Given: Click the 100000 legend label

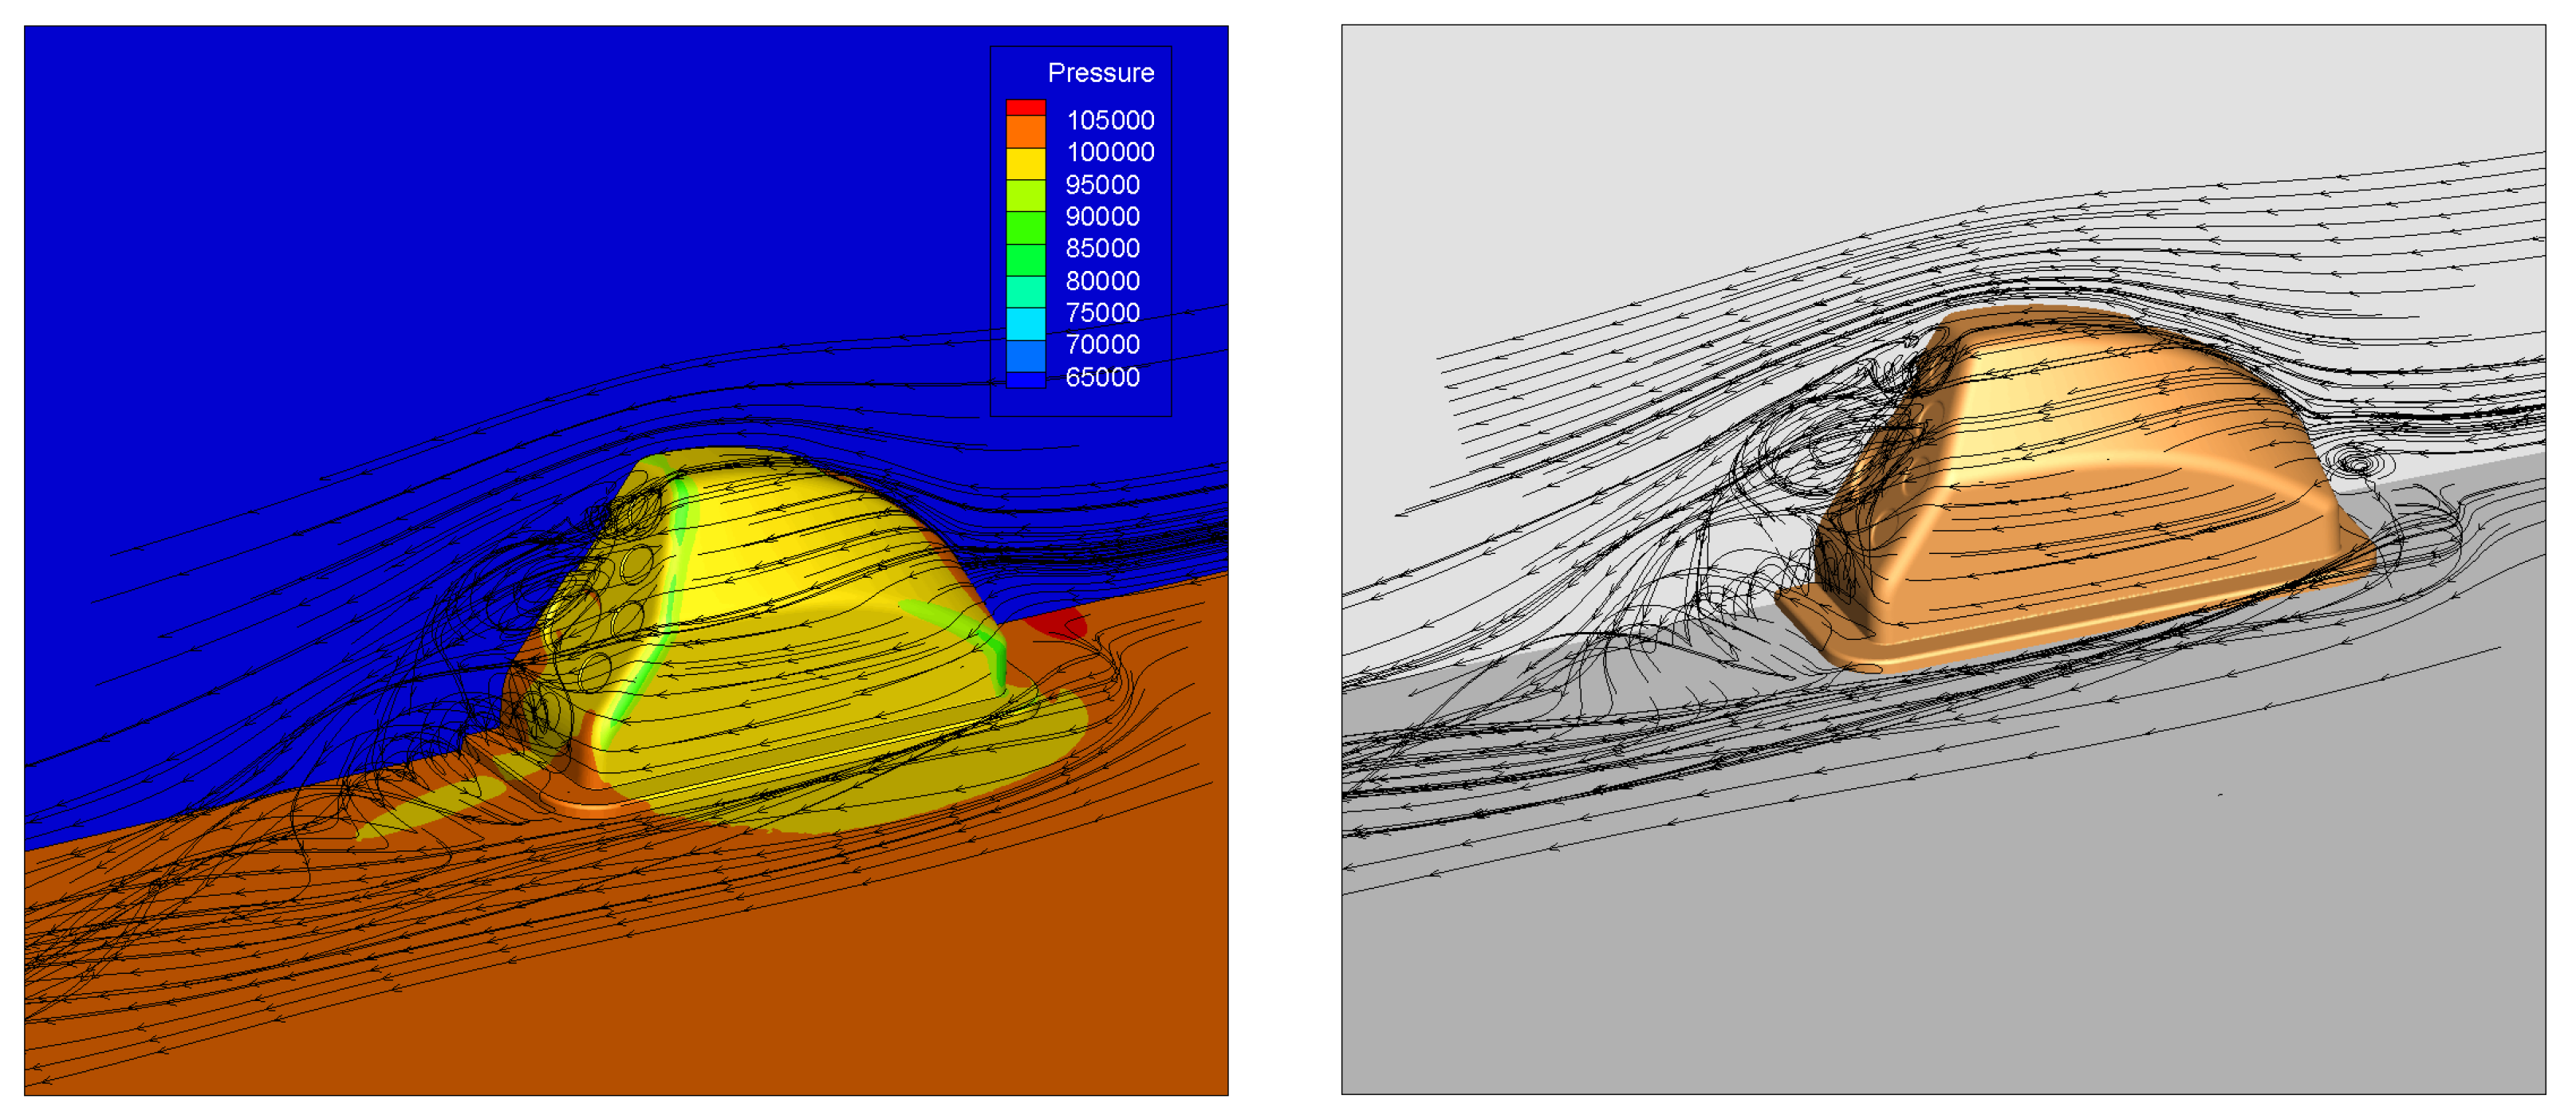Looking at the screenshot, I should [1110, 153].
